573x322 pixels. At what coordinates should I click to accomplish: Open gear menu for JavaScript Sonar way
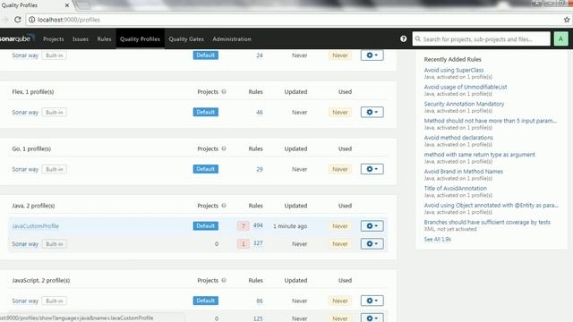[x=372, y=301]
